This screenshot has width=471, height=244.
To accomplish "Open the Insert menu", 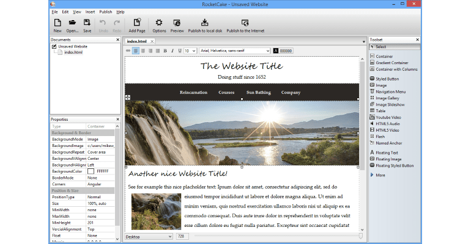I will click(x=91, y=12).
